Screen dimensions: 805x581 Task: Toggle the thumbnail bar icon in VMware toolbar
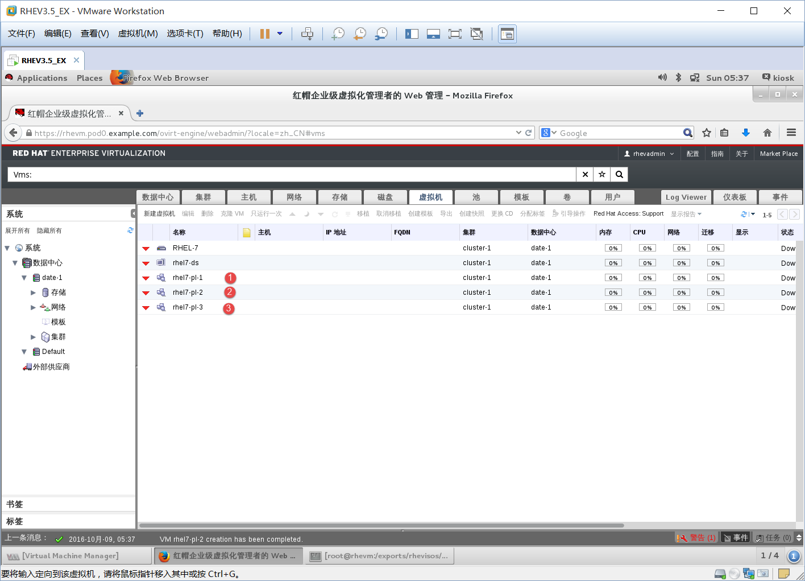pyautogui.click(x=433, y=34)
